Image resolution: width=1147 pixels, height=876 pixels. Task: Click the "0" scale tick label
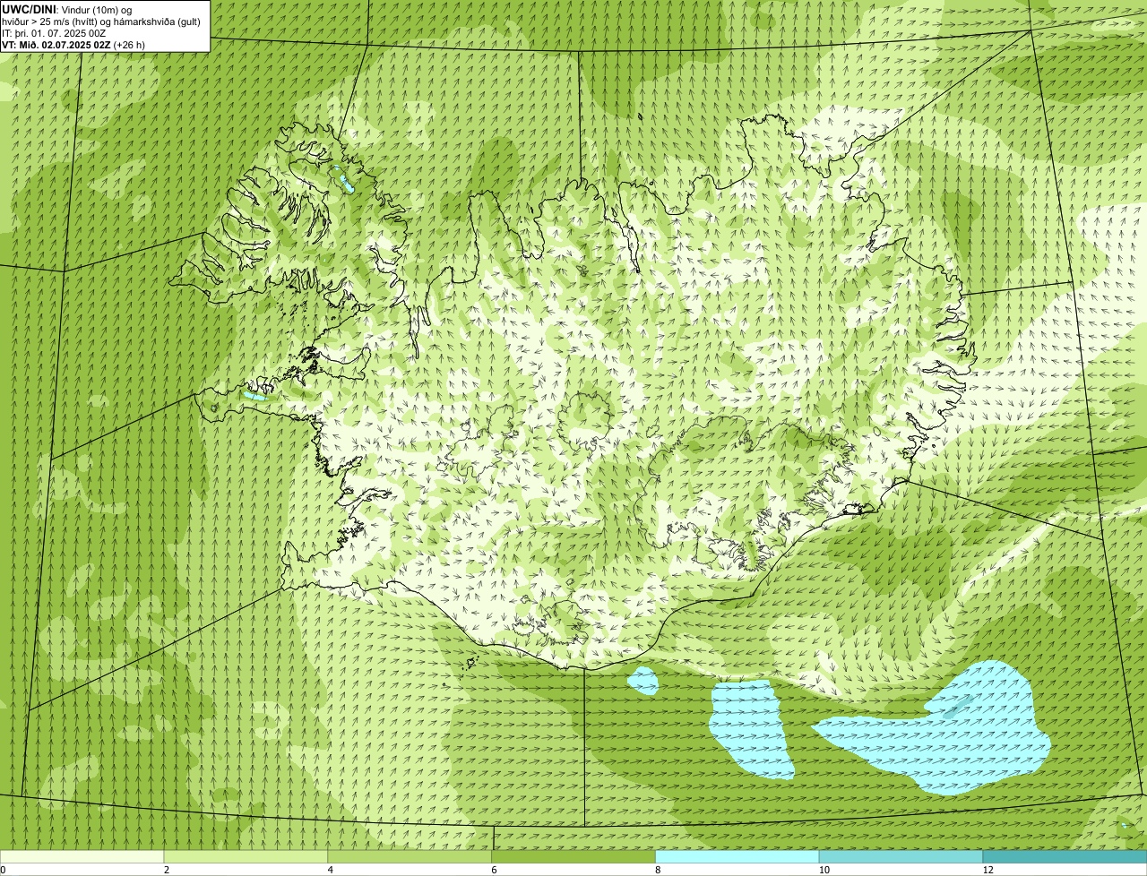coord(3,870)
